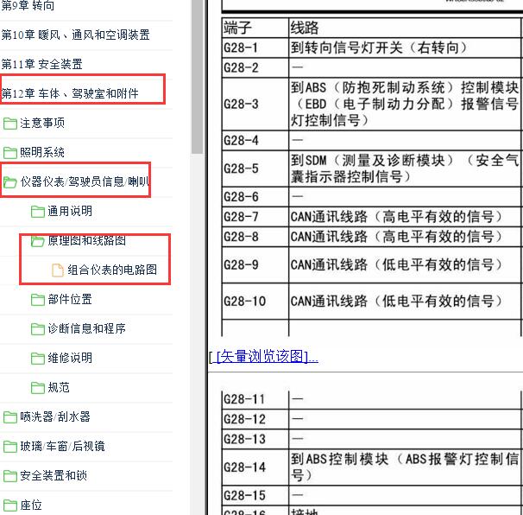
Task: Select terminal cell G28-7
Action: tap(255, 217)
